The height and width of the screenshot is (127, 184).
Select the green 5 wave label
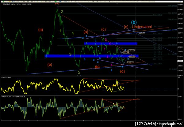coord(79,72)
